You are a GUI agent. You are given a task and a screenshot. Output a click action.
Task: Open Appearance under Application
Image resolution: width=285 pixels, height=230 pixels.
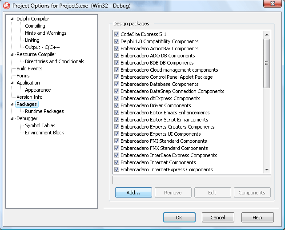click(38, 90)
